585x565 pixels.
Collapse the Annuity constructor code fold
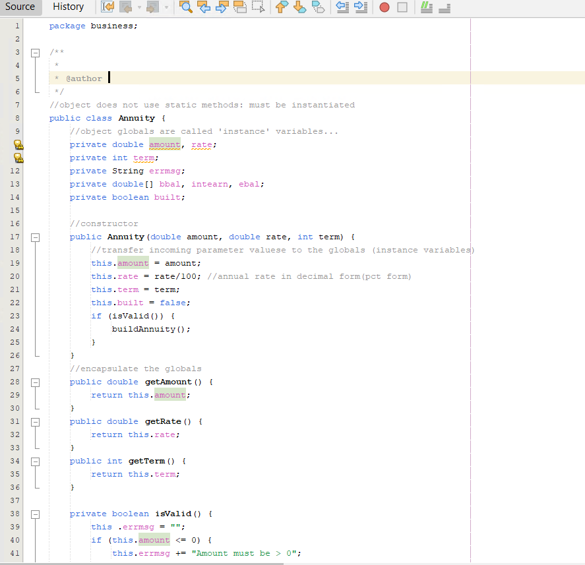point(36,237)
